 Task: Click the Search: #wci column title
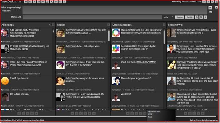(175, 25)
